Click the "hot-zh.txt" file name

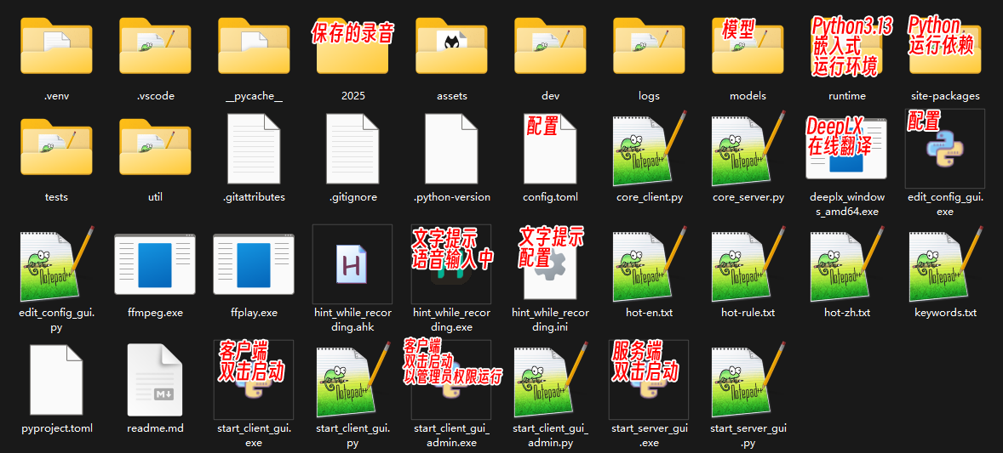(x=846, y=313)
